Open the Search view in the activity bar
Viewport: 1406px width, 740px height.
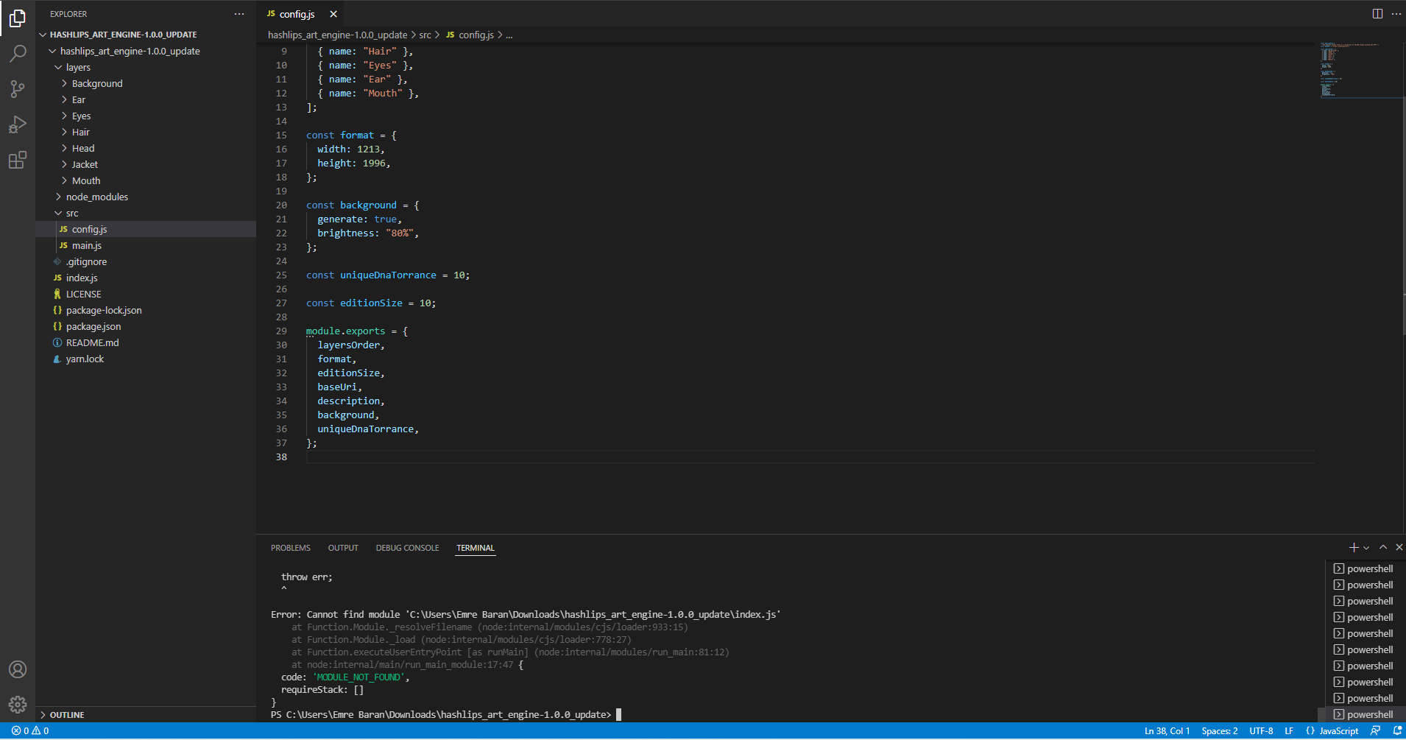click(18, 53)
